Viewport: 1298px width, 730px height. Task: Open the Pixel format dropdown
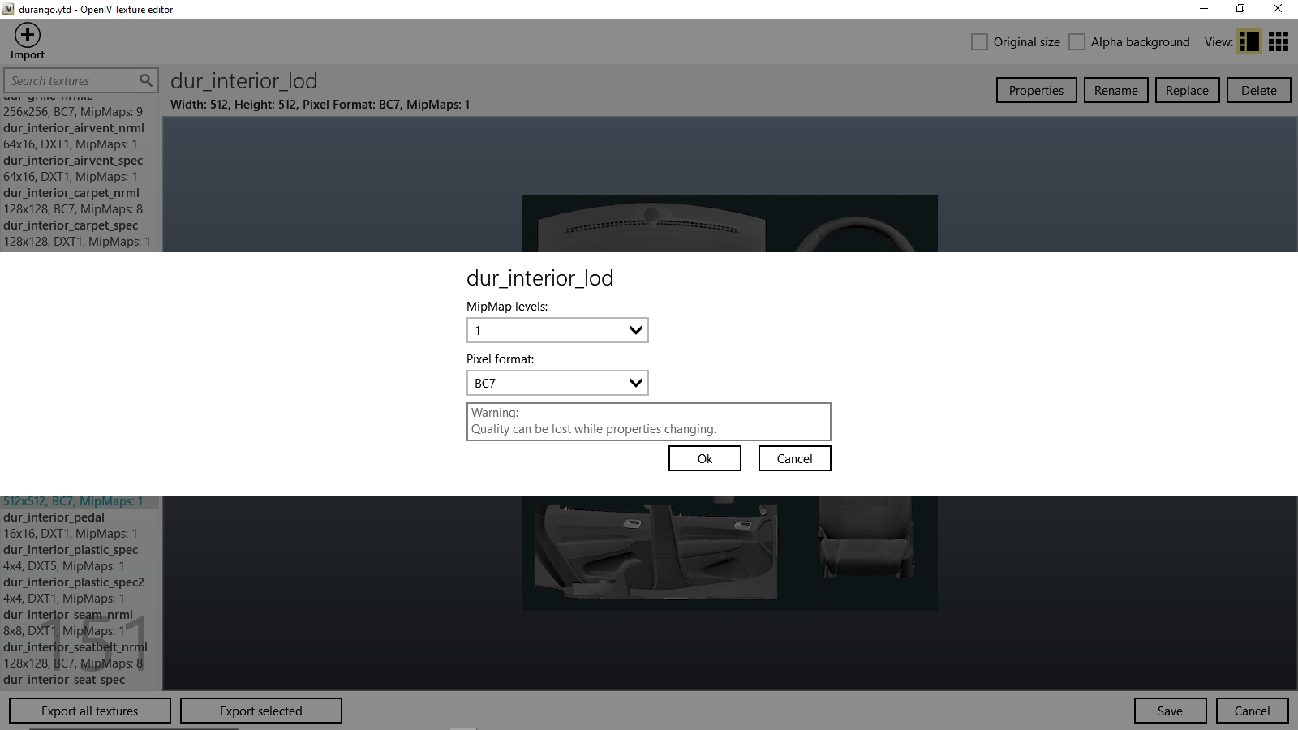[557, 383]
